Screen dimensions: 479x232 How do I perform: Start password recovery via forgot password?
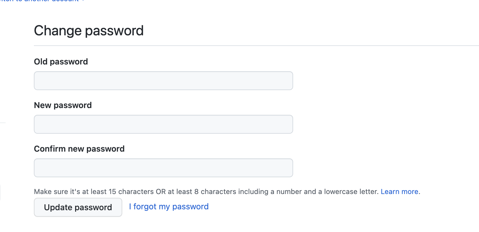pyautogui.click(x=168, y=206)
